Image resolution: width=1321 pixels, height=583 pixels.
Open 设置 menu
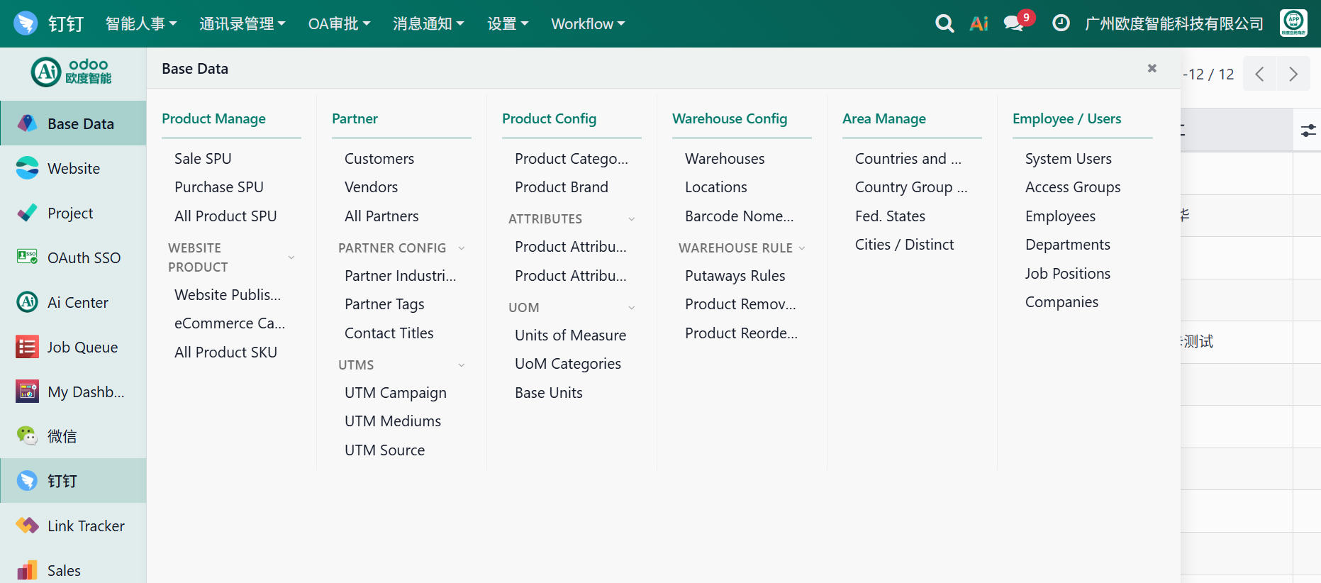click(x=508, y=23)
